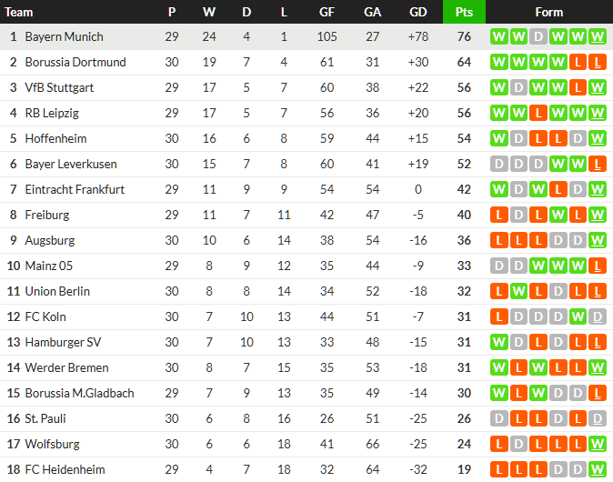
Task: Click Bayern Munich's 76 points value
Action: click(464, 37)
